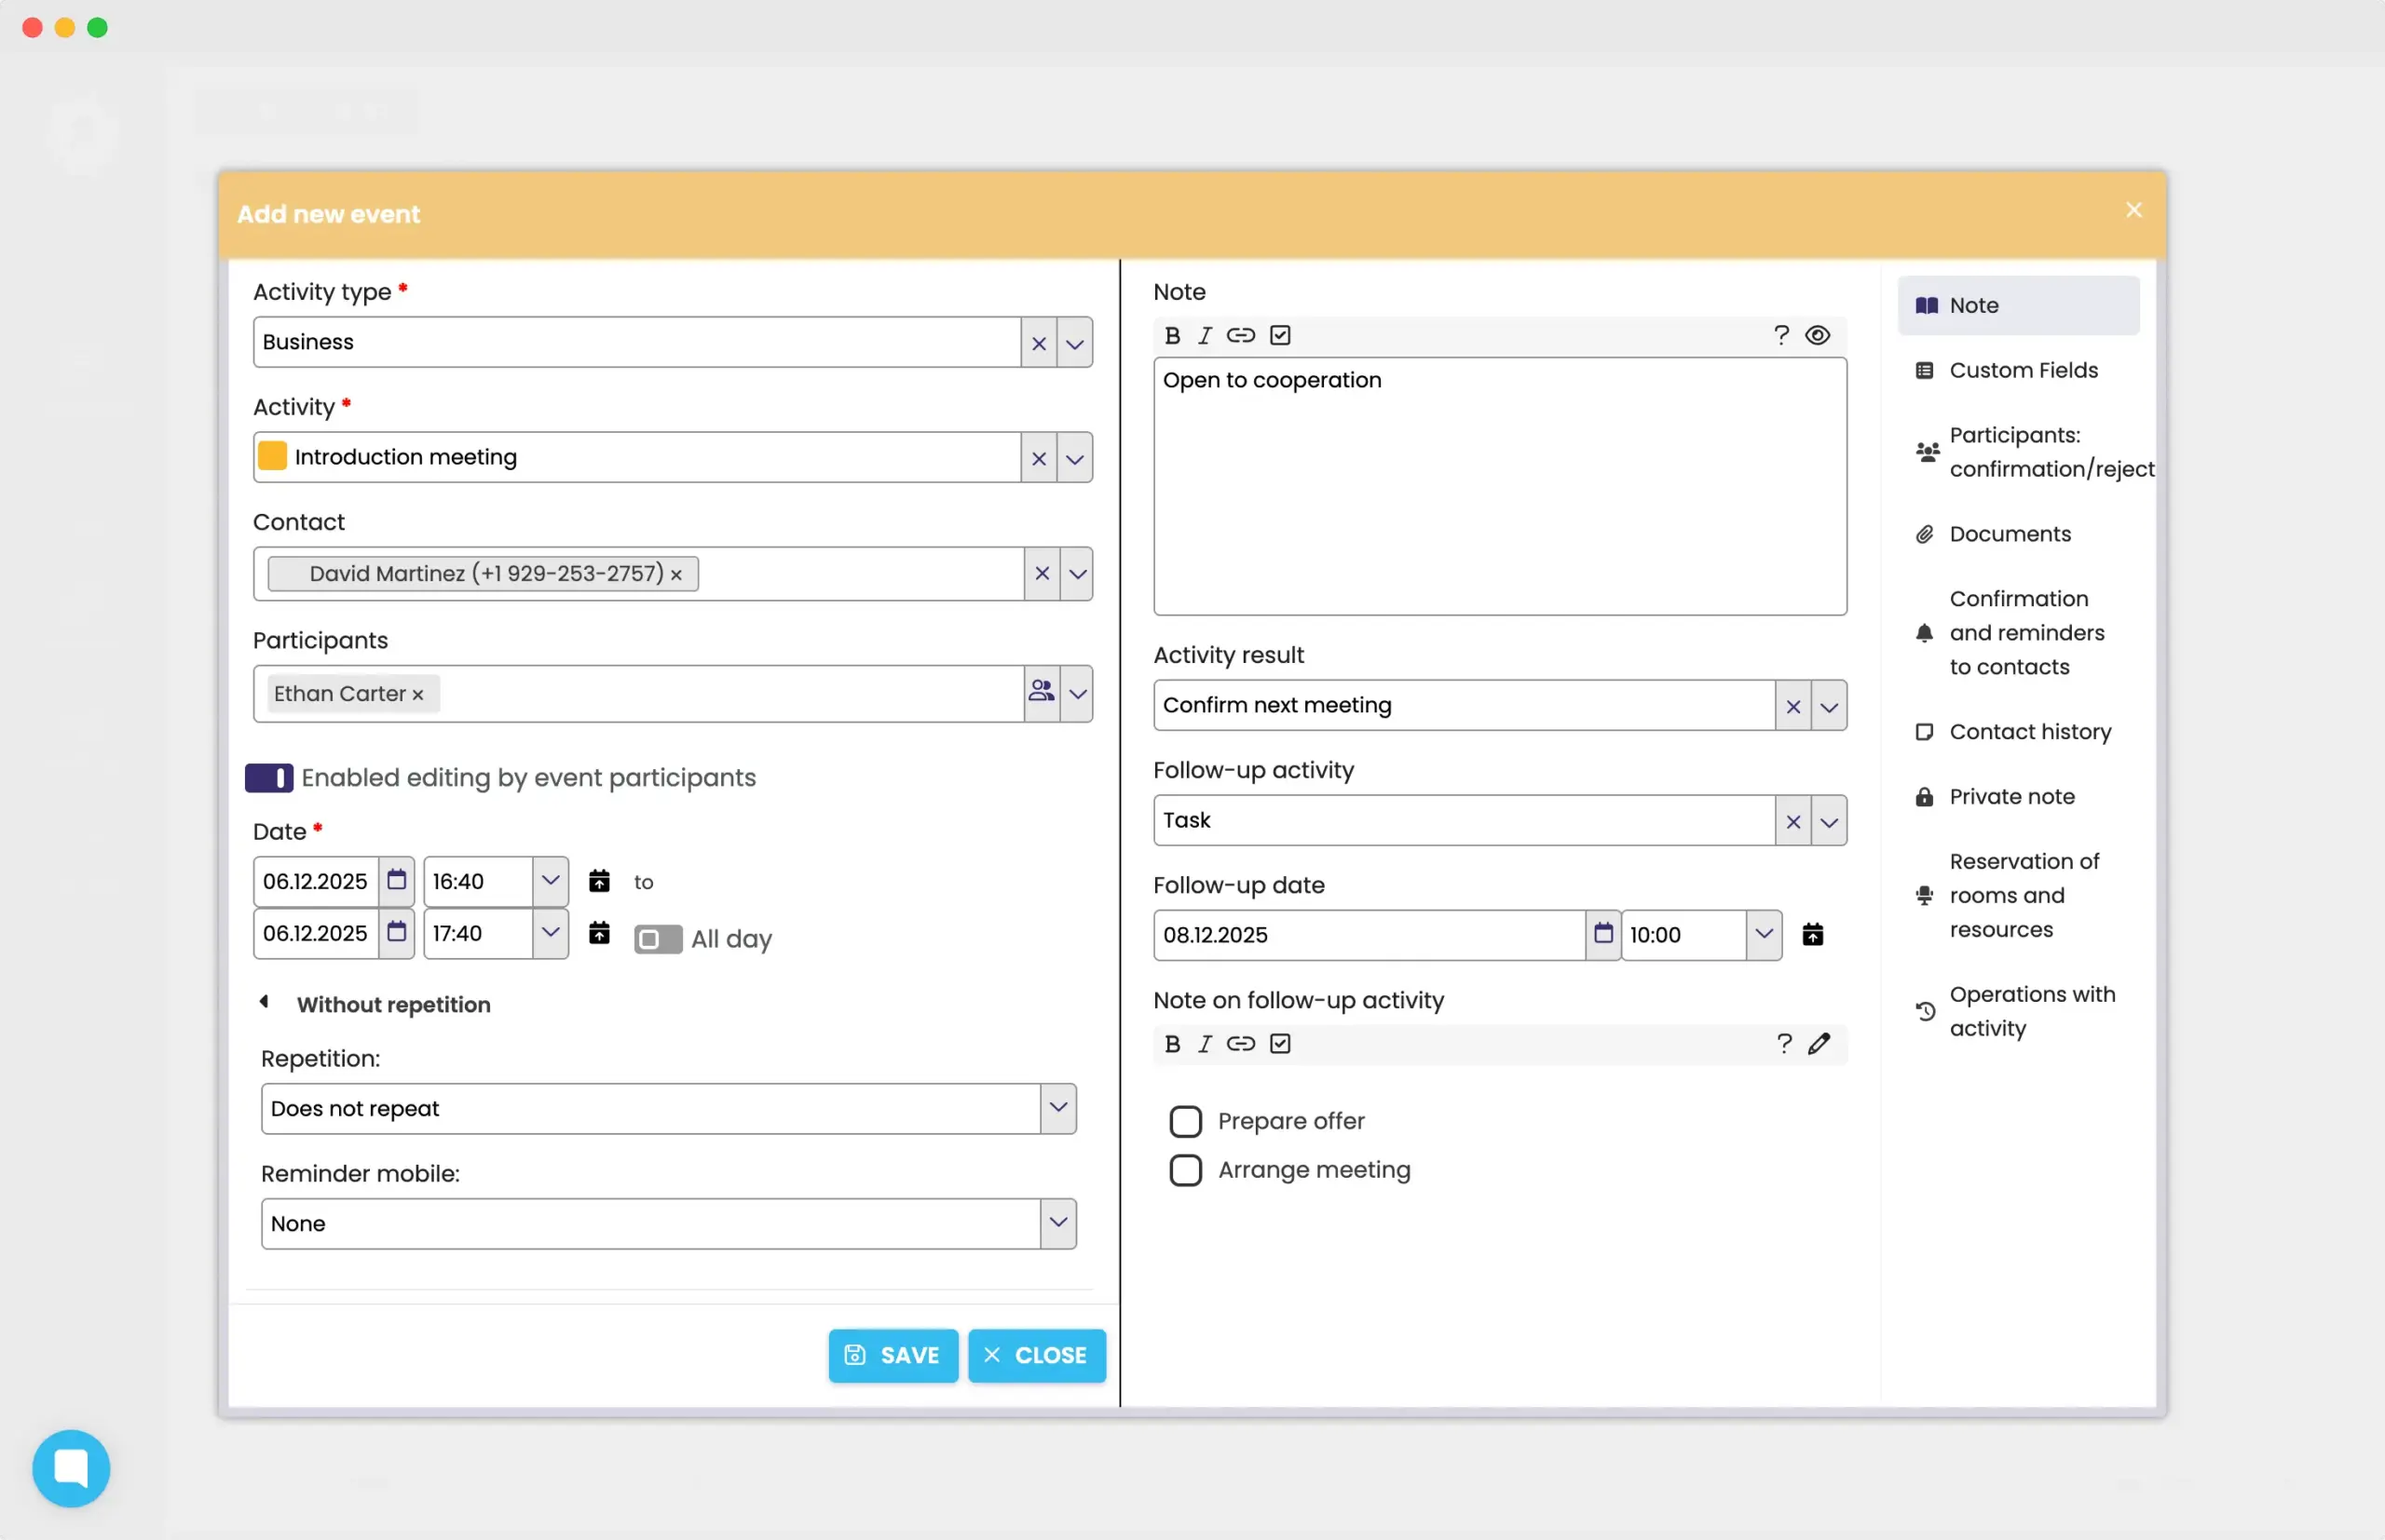2385x1540 pixels.
Task: Click add participants people icon
Action: (x=1042, y=693)
